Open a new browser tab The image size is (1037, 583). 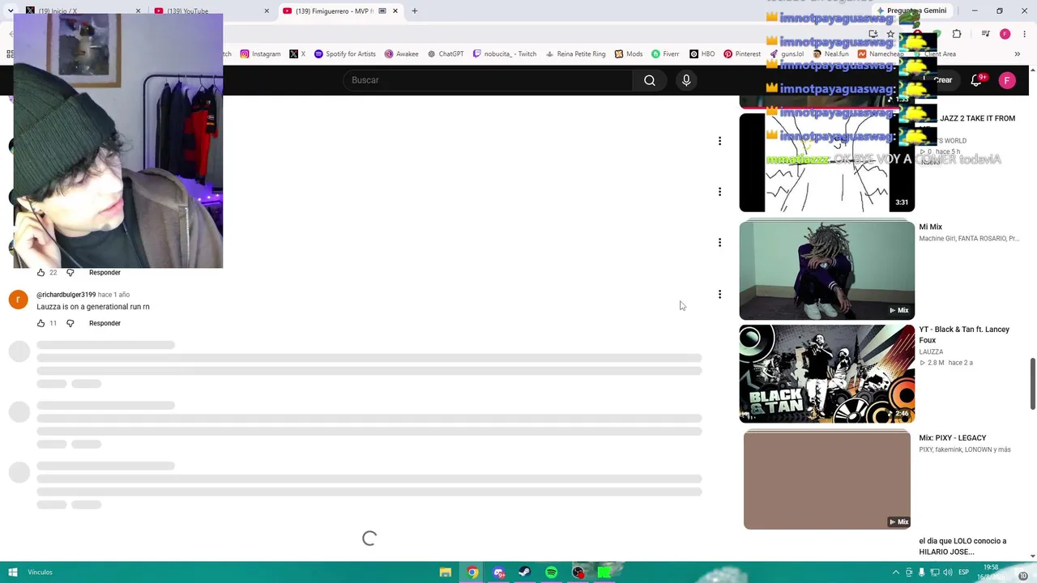[x=415, y=11]
